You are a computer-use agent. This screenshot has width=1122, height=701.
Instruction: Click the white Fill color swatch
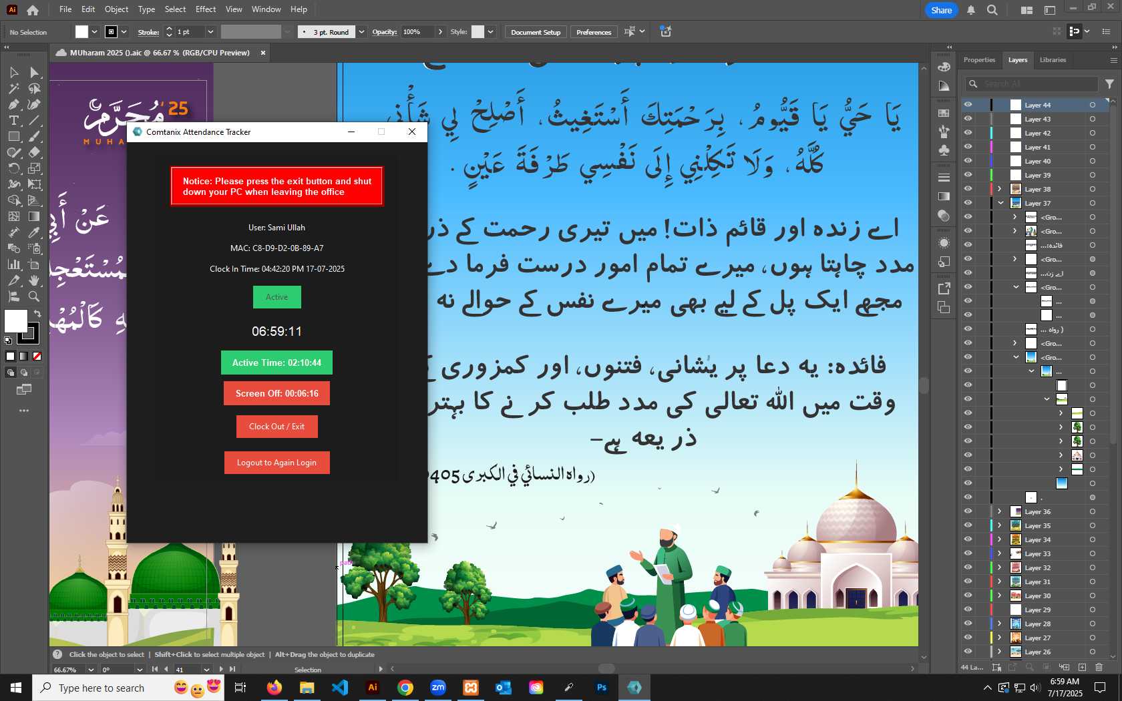tap(15, 321)
